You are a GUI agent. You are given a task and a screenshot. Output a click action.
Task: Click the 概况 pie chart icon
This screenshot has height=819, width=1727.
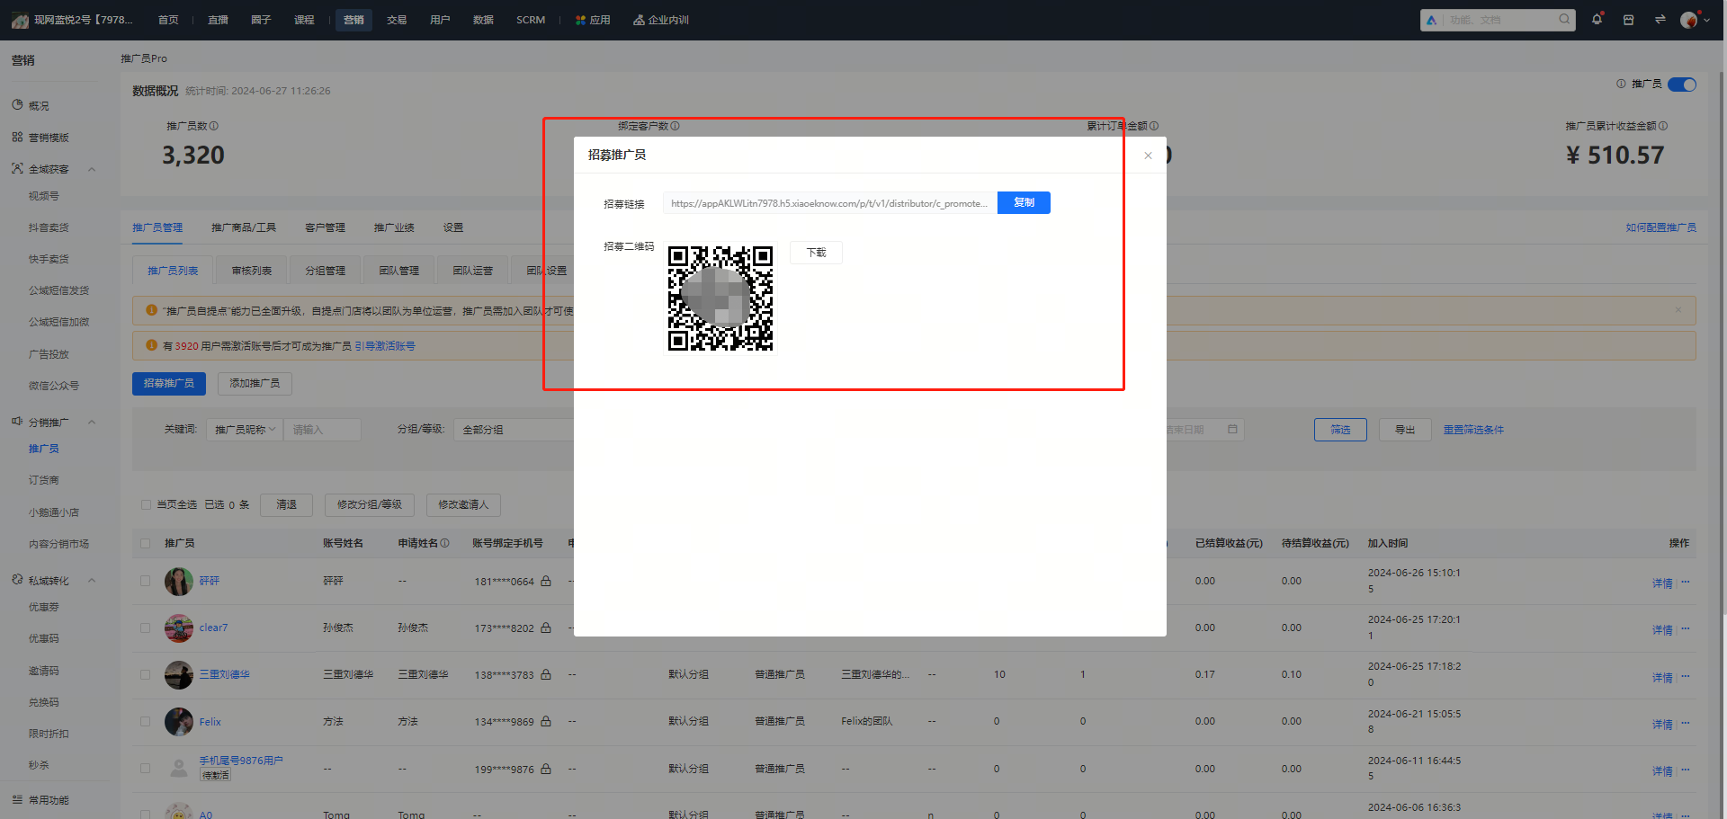[17, 105]
